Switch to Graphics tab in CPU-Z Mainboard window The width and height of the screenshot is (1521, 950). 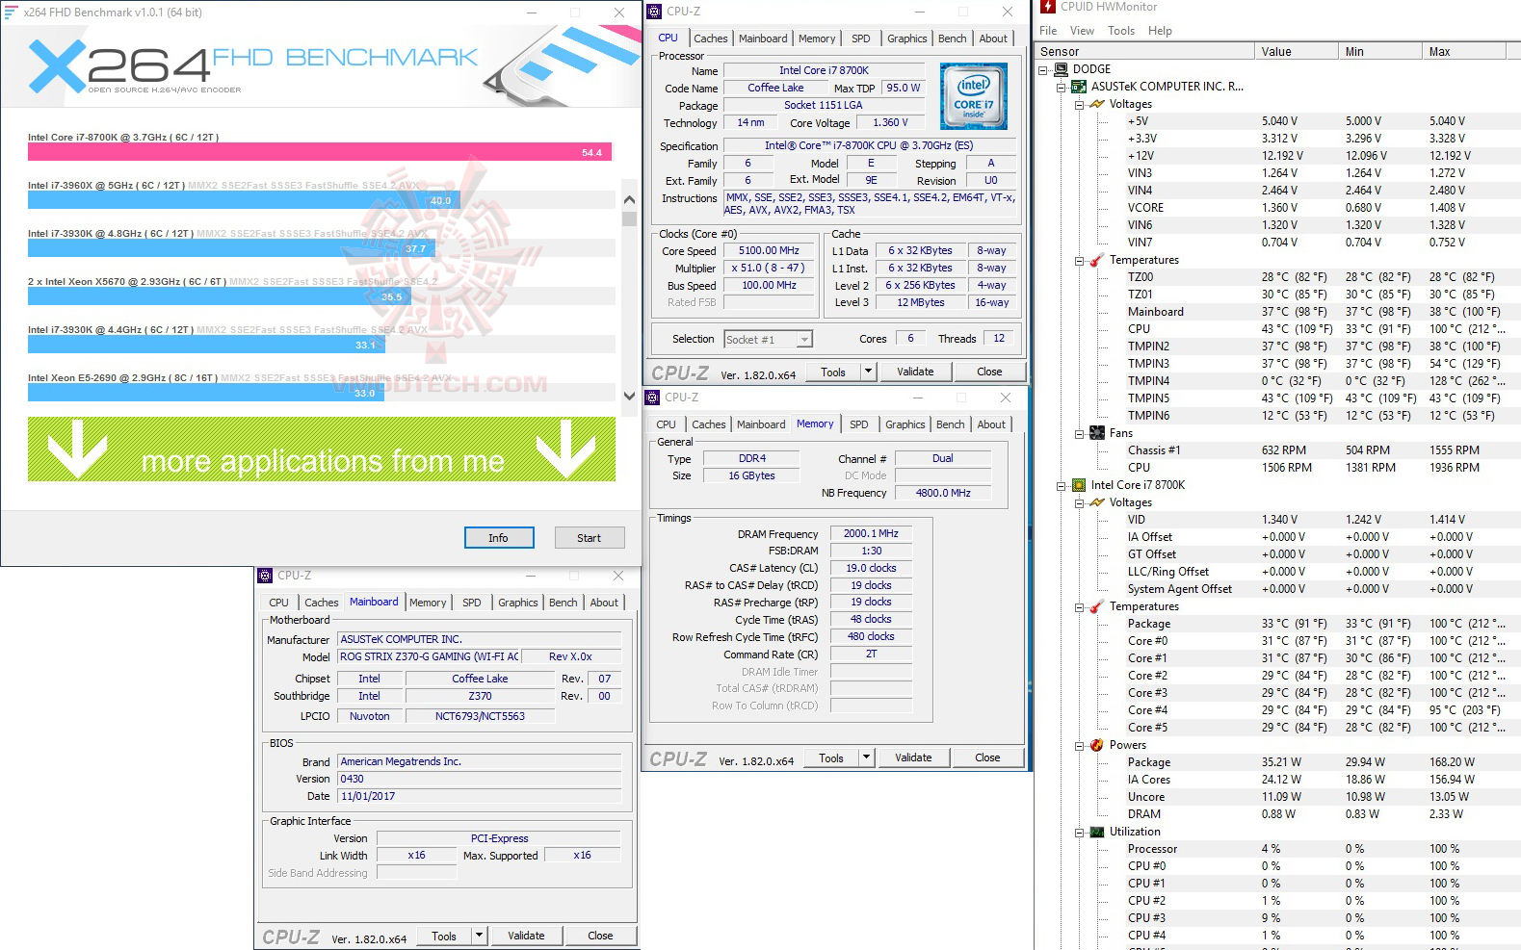coord(518,603)
